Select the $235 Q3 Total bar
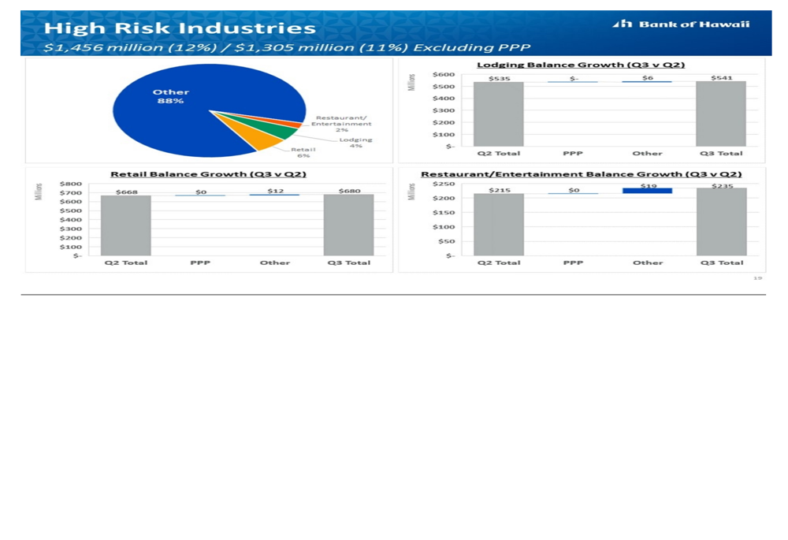The width and height of the screenshot is (788, 540). [x=720, y=222]
